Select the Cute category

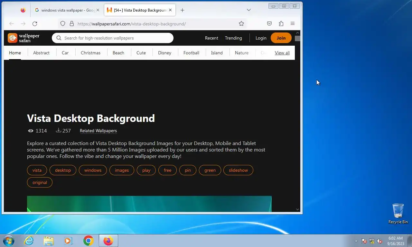tap(141, 53)
